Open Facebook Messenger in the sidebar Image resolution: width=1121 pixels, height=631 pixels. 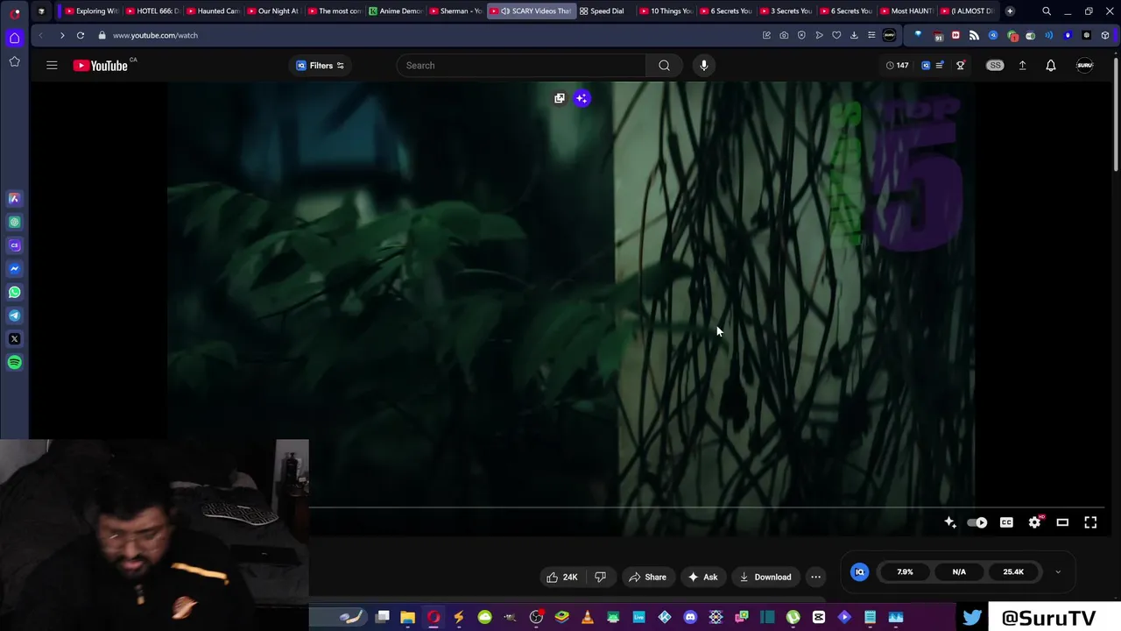tap(14, 269)
